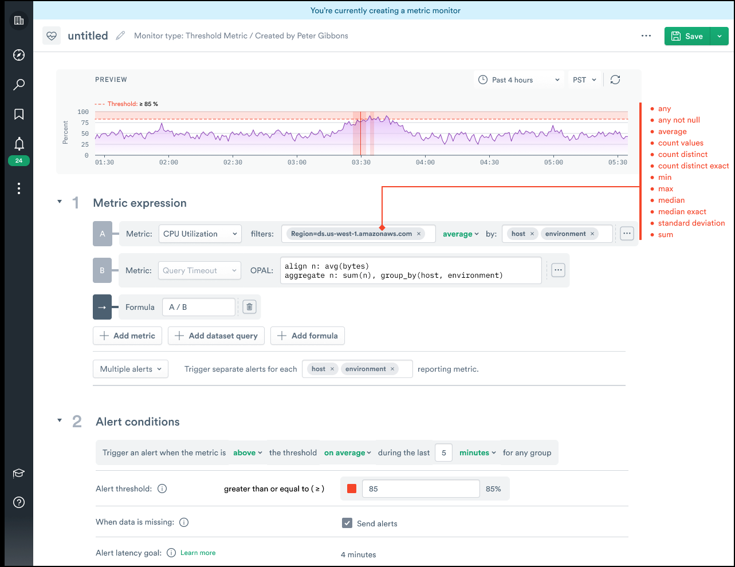Viewport: 735px width, 567px height.
Task: Collapse the Metric expression section
Action: coord(60,202)
